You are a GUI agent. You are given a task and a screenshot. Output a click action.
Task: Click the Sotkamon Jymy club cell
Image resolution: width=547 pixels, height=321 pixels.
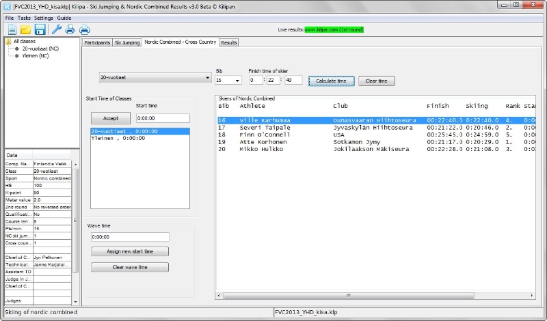(x=356, y=142)
